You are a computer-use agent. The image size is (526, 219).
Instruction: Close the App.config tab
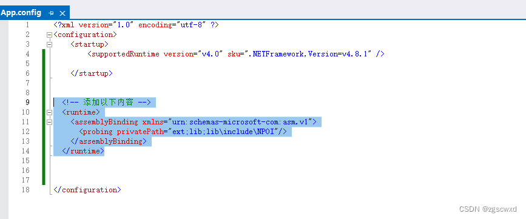(62, 13)
